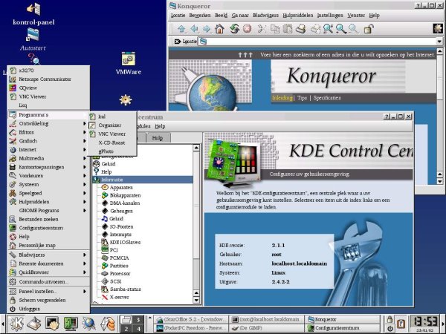This screenshot has width=446, height=334.
Task: Expand the Systeem submenu
Action: click(x=48, y=184)
